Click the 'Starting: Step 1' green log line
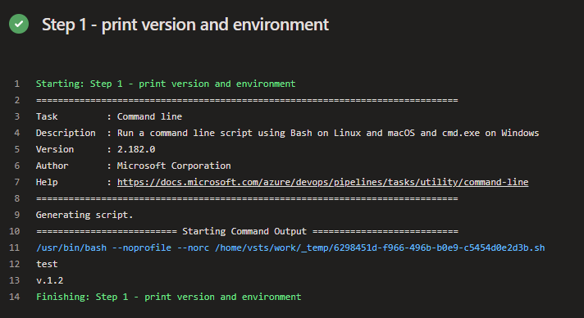The image size is (584, 318). point(166,84)
